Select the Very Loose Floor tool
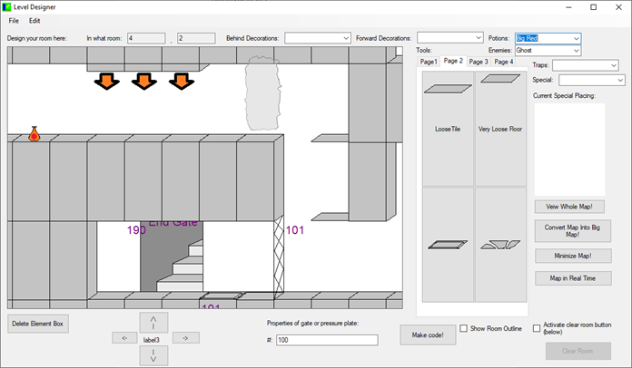The height and width of the screenshot is (368, 632). [x=500, y=128]
